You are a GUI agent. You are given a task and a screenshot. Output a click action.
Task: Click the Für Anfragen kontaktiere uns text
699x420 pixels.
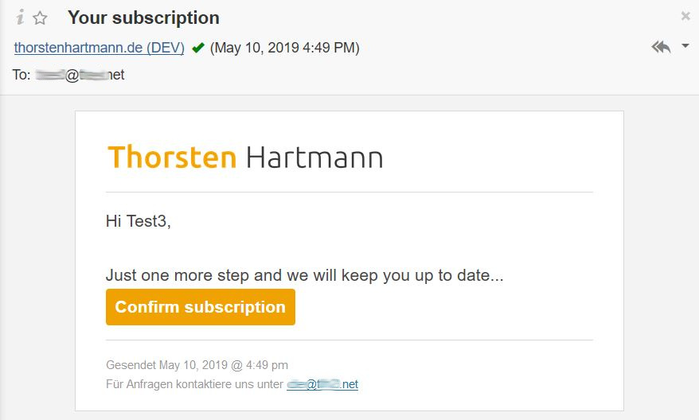(194, 384)
